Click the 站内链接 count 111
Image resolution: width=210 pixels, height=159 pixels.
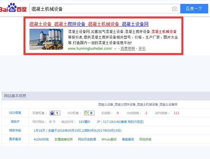pos(176,113)
